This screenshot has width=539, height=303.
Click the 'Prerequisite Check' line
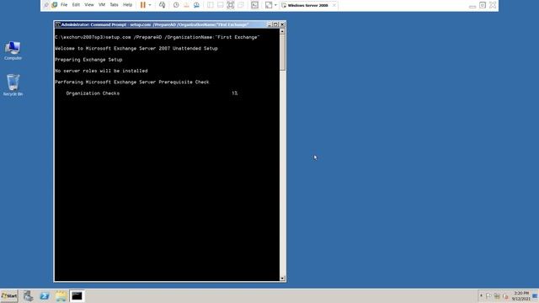[132, 82]
